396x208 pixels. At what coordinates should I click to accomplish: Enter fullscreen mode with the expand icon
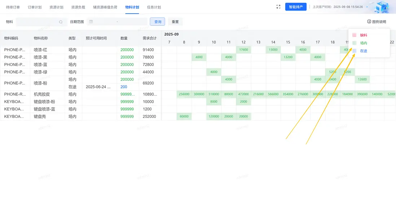click(278, 7)
